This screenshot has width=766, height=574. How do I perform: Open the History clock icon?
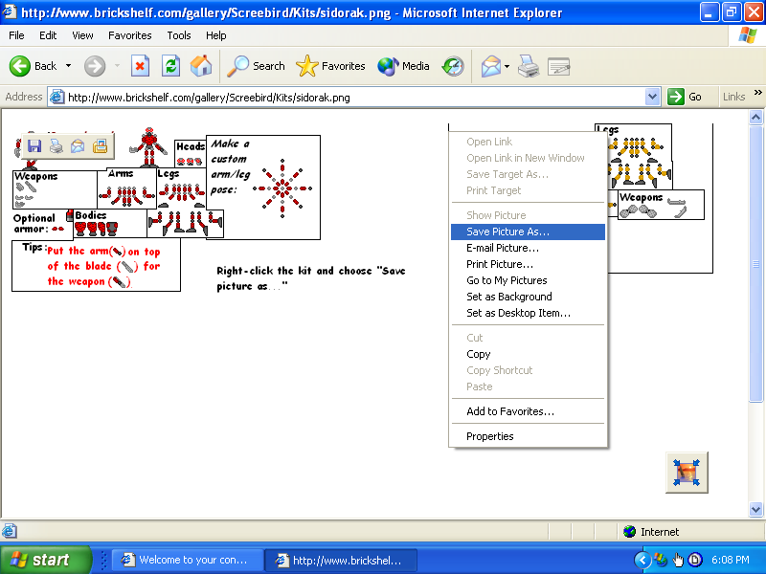tap(453, 66)
